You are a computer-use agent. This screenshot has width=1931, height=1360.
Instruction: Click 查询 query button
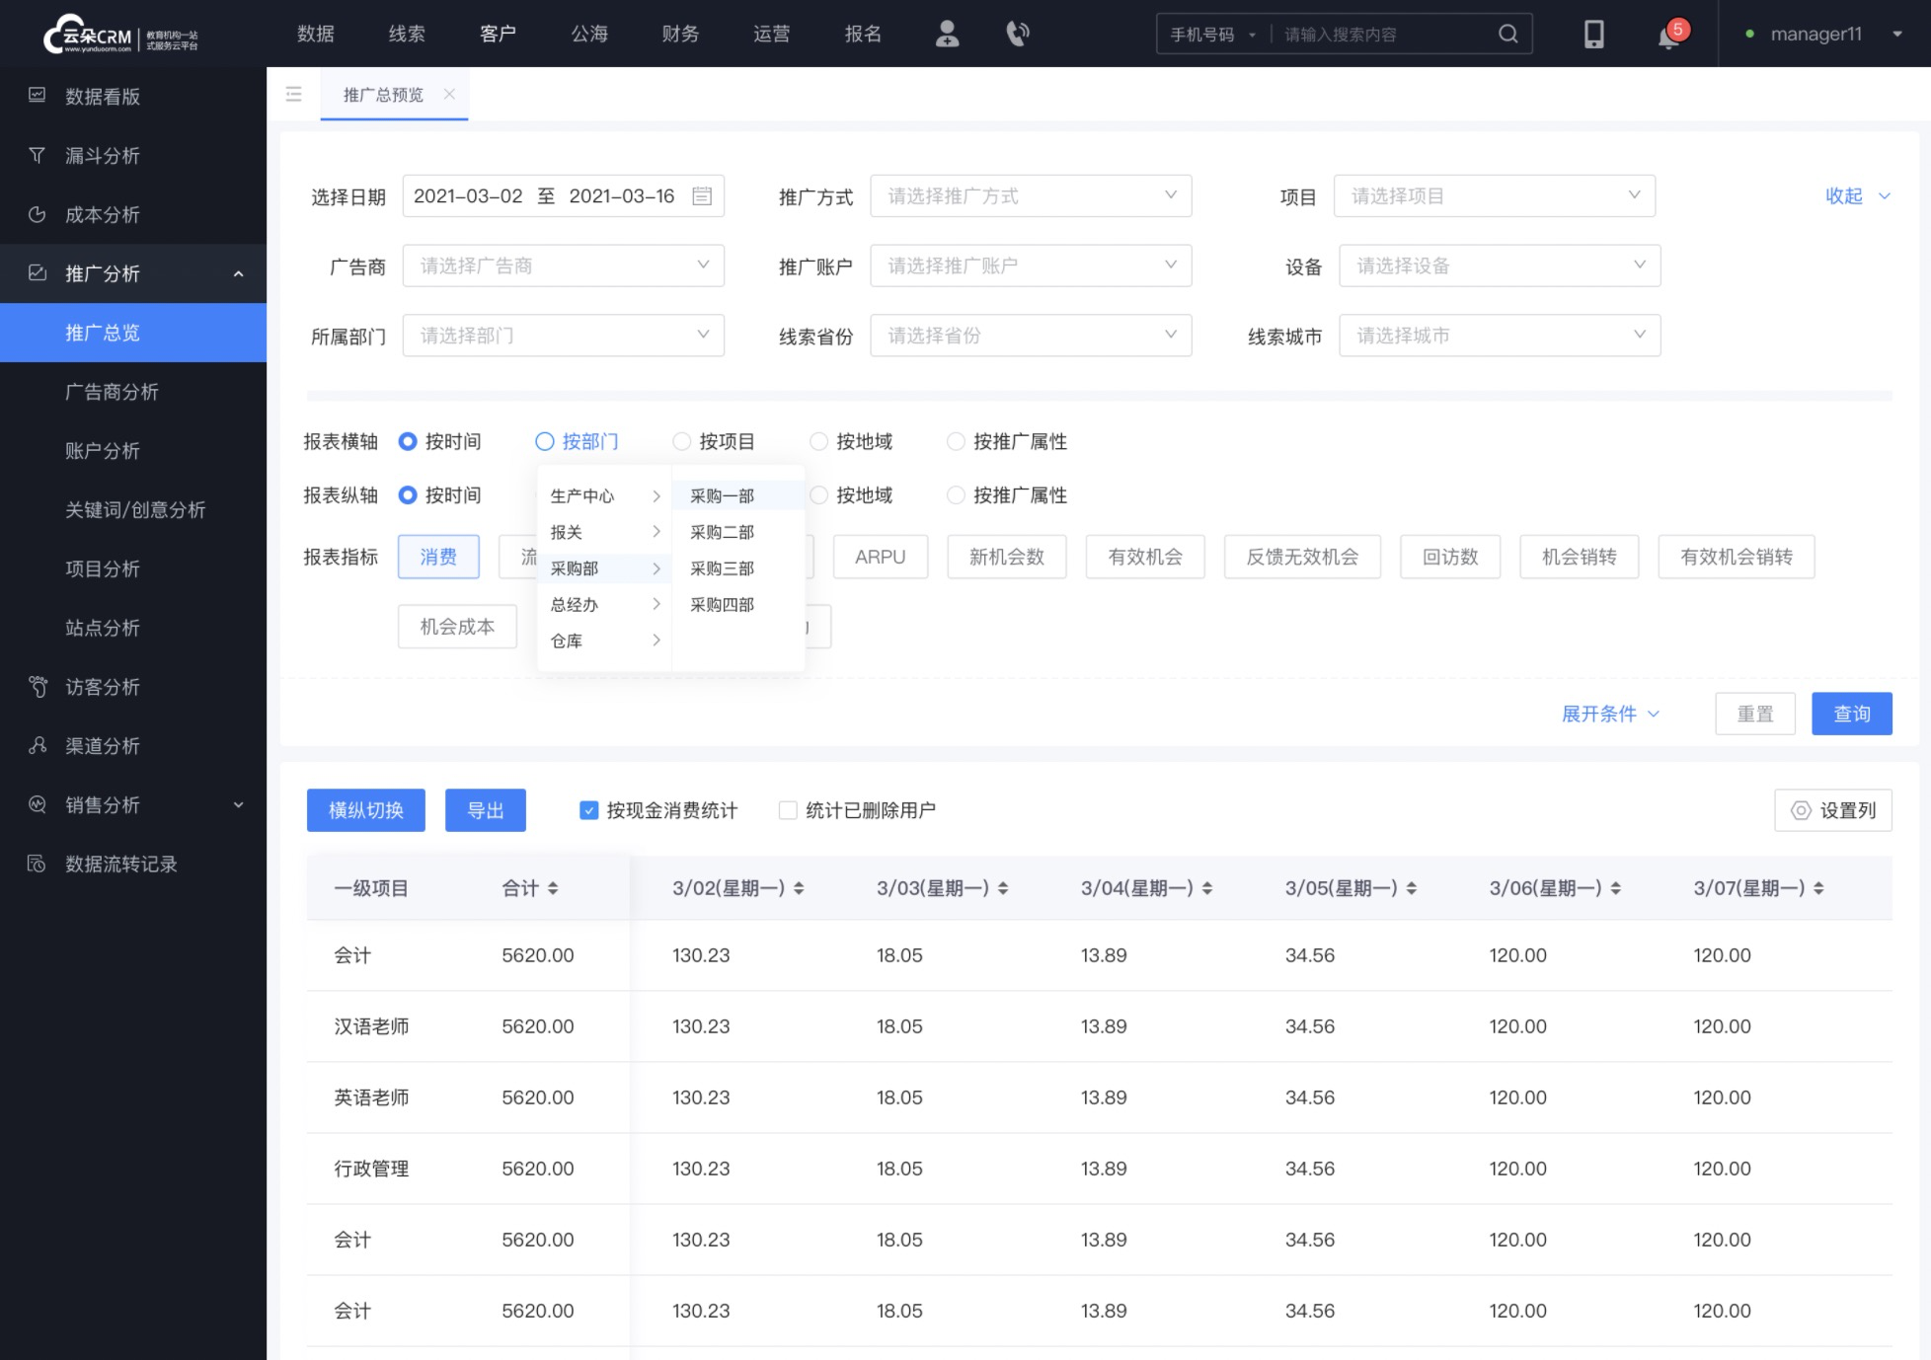[x=1851, y=714]
